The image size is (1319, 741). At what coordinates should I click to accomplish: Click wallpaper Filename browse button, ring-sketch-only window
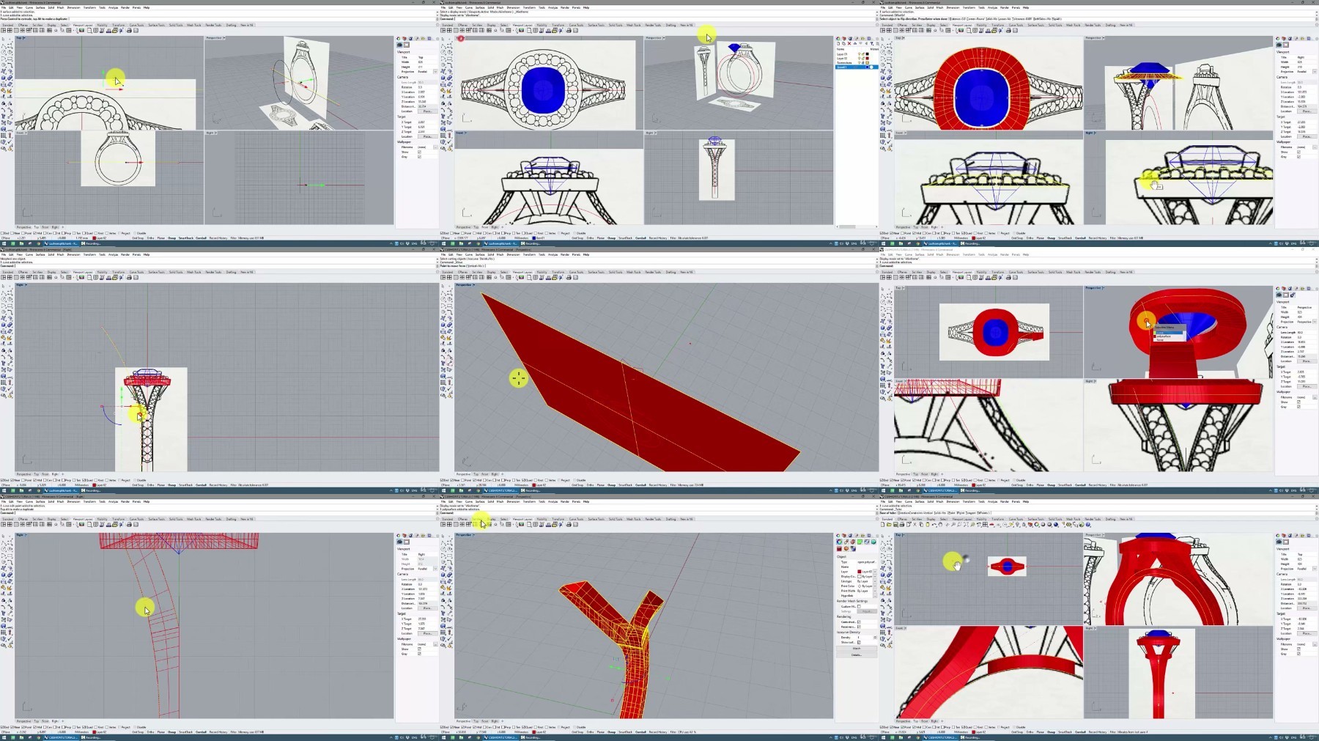[435, 147]
